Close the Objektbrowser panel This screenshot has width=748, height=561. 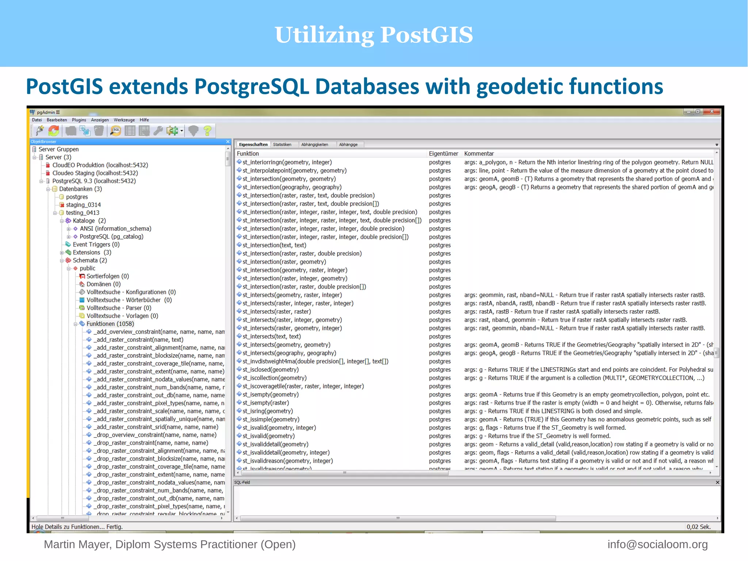coord(228,141)
